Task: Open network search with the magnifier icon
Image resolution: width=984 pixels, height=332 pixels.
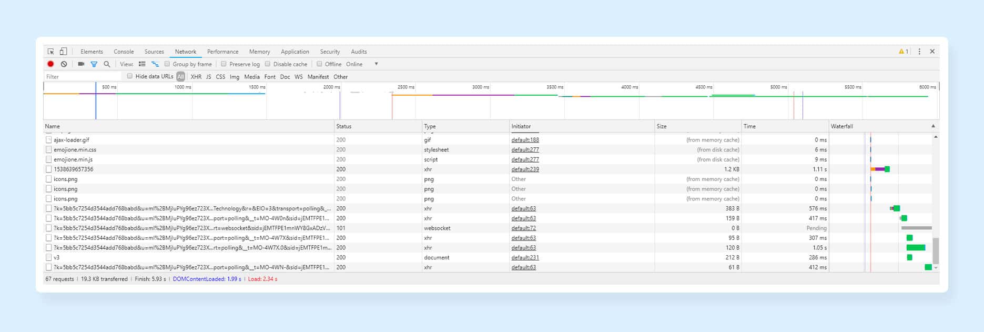Action: click(x=107, y=64)
